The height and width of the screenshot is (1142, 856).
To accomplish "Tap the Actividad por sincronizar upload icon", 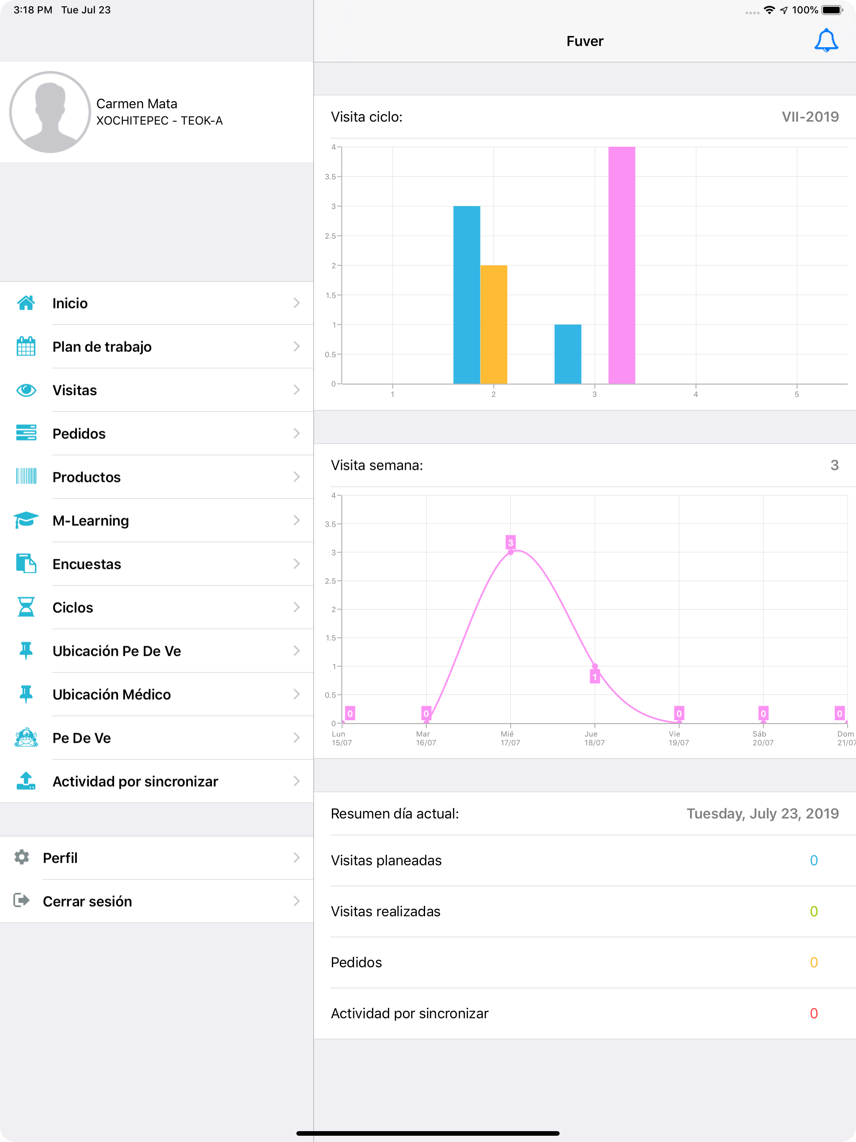I will point(26,780).
